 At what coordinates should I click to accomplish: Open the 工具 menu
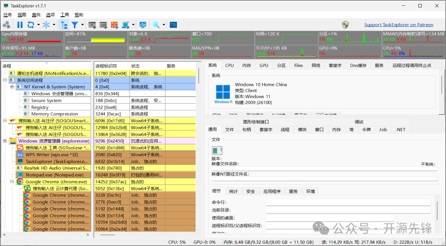coord(64,14)
